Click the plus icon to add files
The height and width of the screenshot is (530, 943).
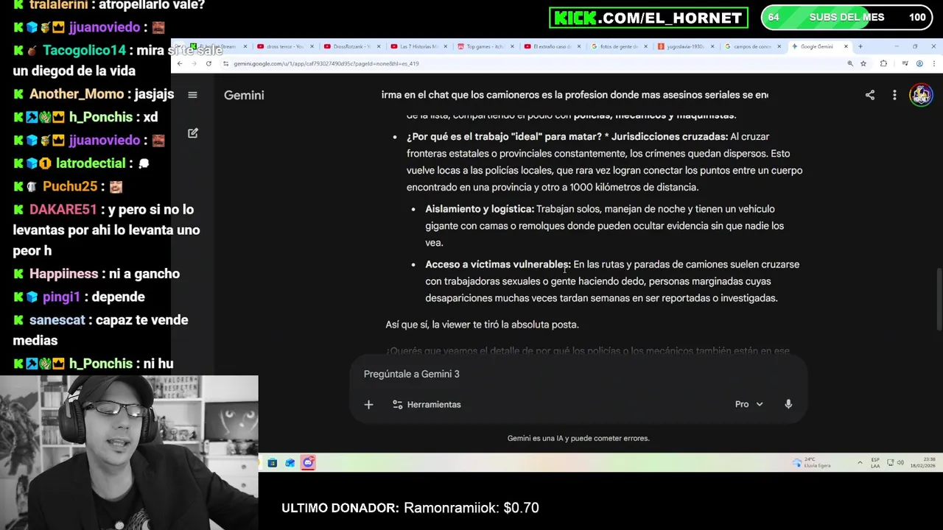pyautogui.click(x=368, y=404)
